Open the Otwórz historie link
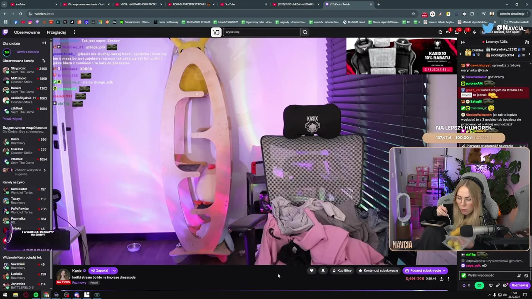 (x=28, y=52)
